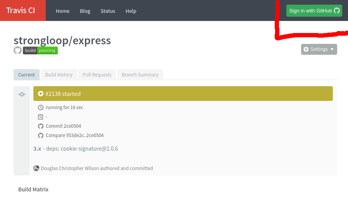Screen dimensions: 348x198
Task: Open the Status page in navigation
Action: [108, 11]
